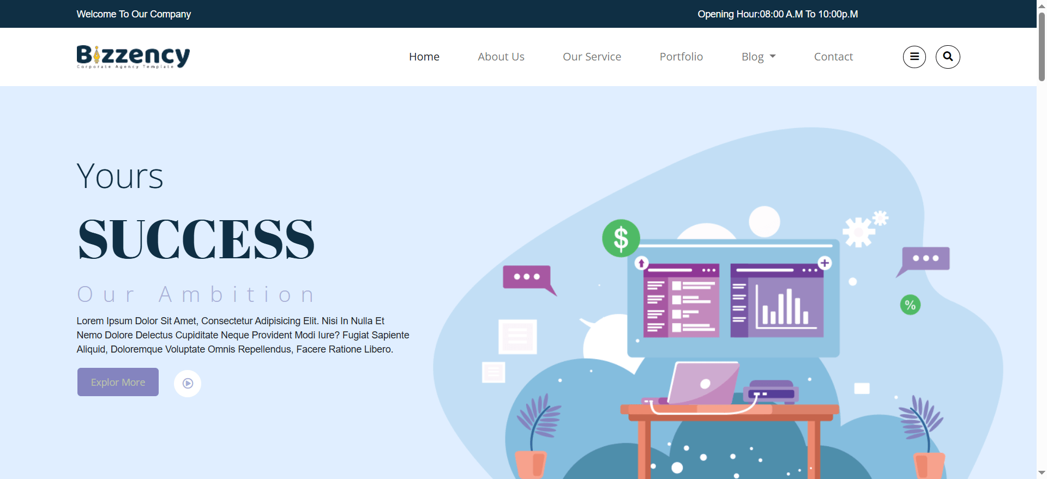Click the 'Opening Hour:08:00 A.M To 10:00p.M' text
Viewport: 1047px width, 479px height.
click(x=778, y=14)
